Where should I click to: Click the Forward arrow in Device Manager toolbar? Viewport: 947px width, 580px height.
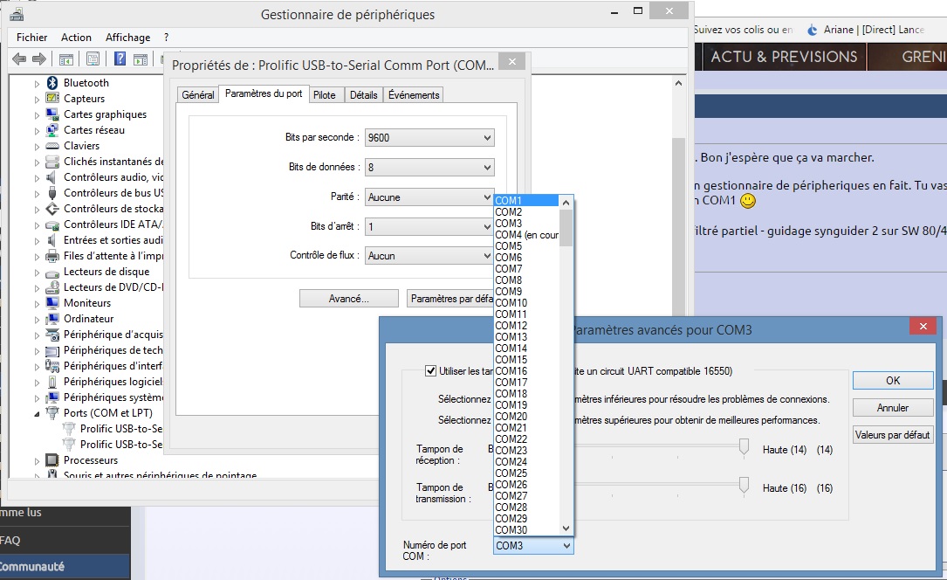click(x=38, y=59)
